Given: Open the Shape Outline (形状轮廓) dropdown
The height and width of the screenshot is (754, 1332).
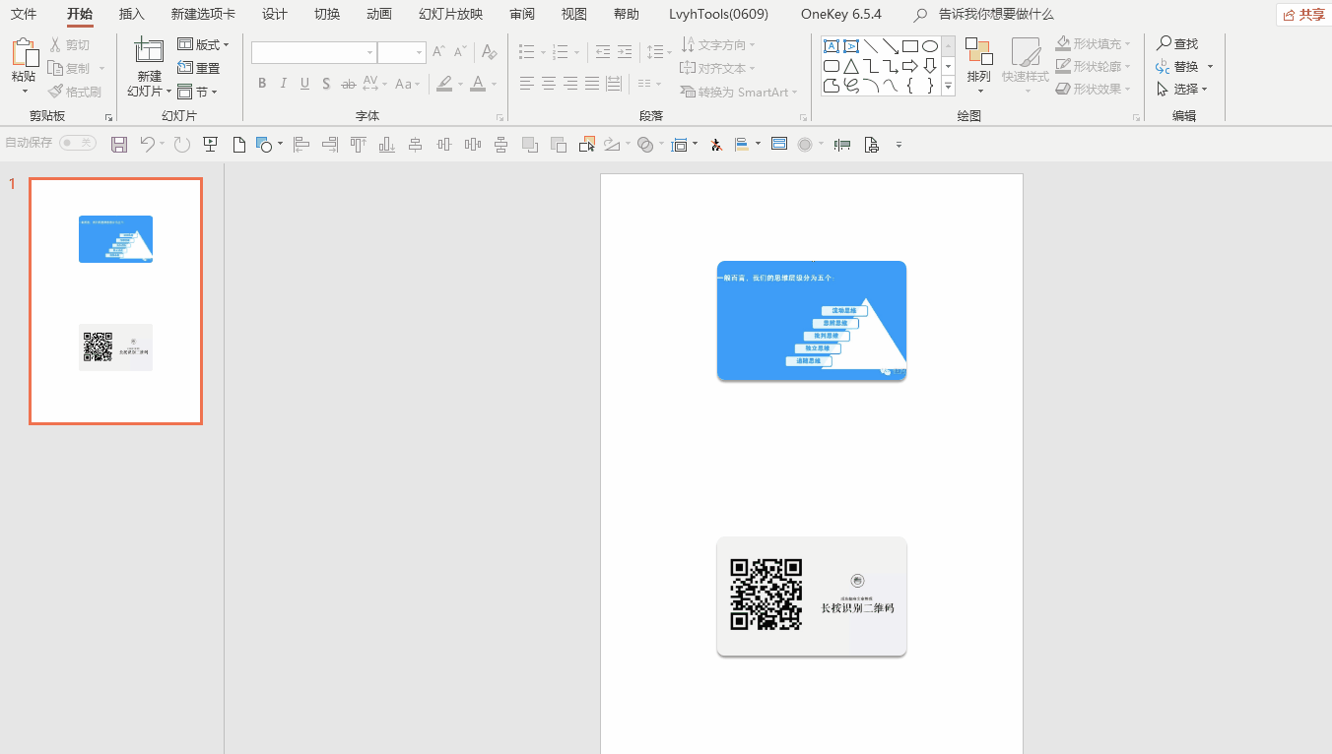Looking at the screenshot, I should click(x=1093, y=66).
